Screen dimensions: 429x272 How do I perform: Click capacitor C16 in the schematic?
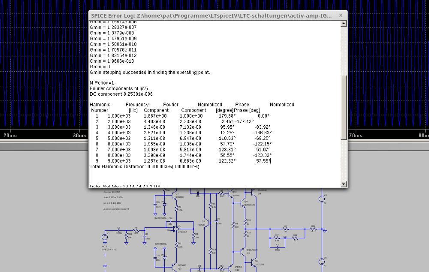(155, 257)
